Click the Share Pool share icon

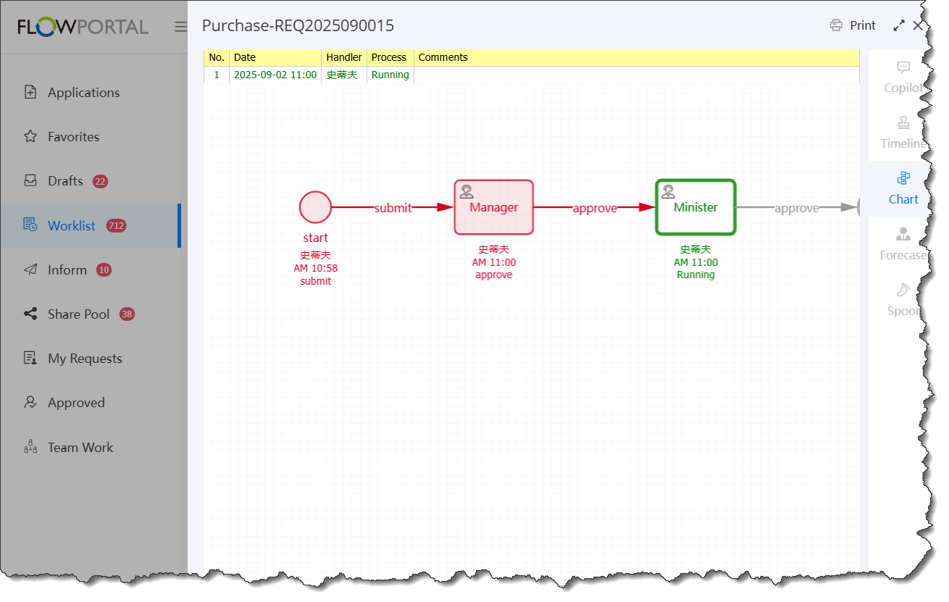[x=30, y=314]
